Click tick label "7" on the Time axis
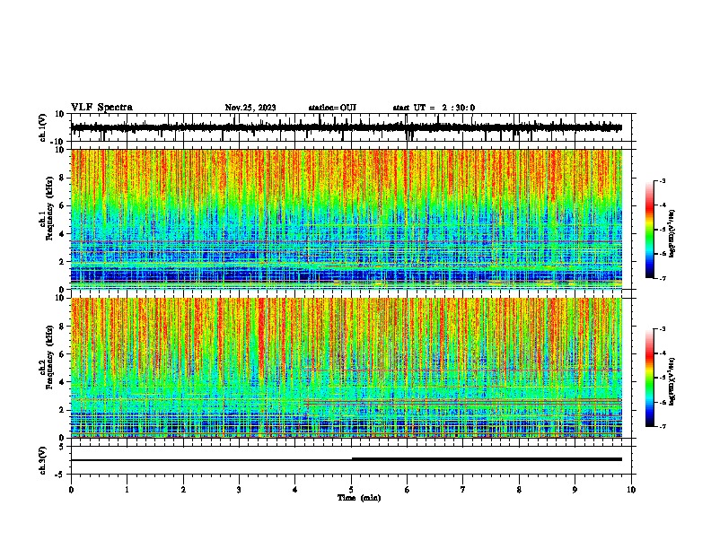 point(463,490)
